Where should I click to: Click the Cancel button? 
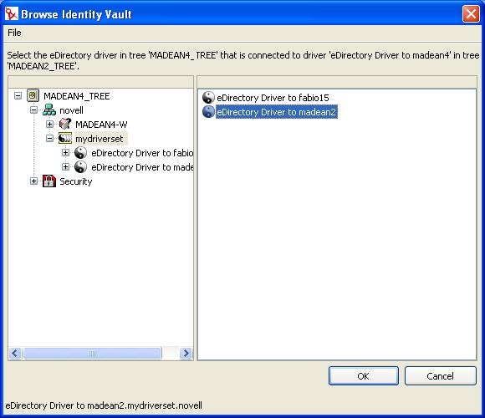click(440, 376)
